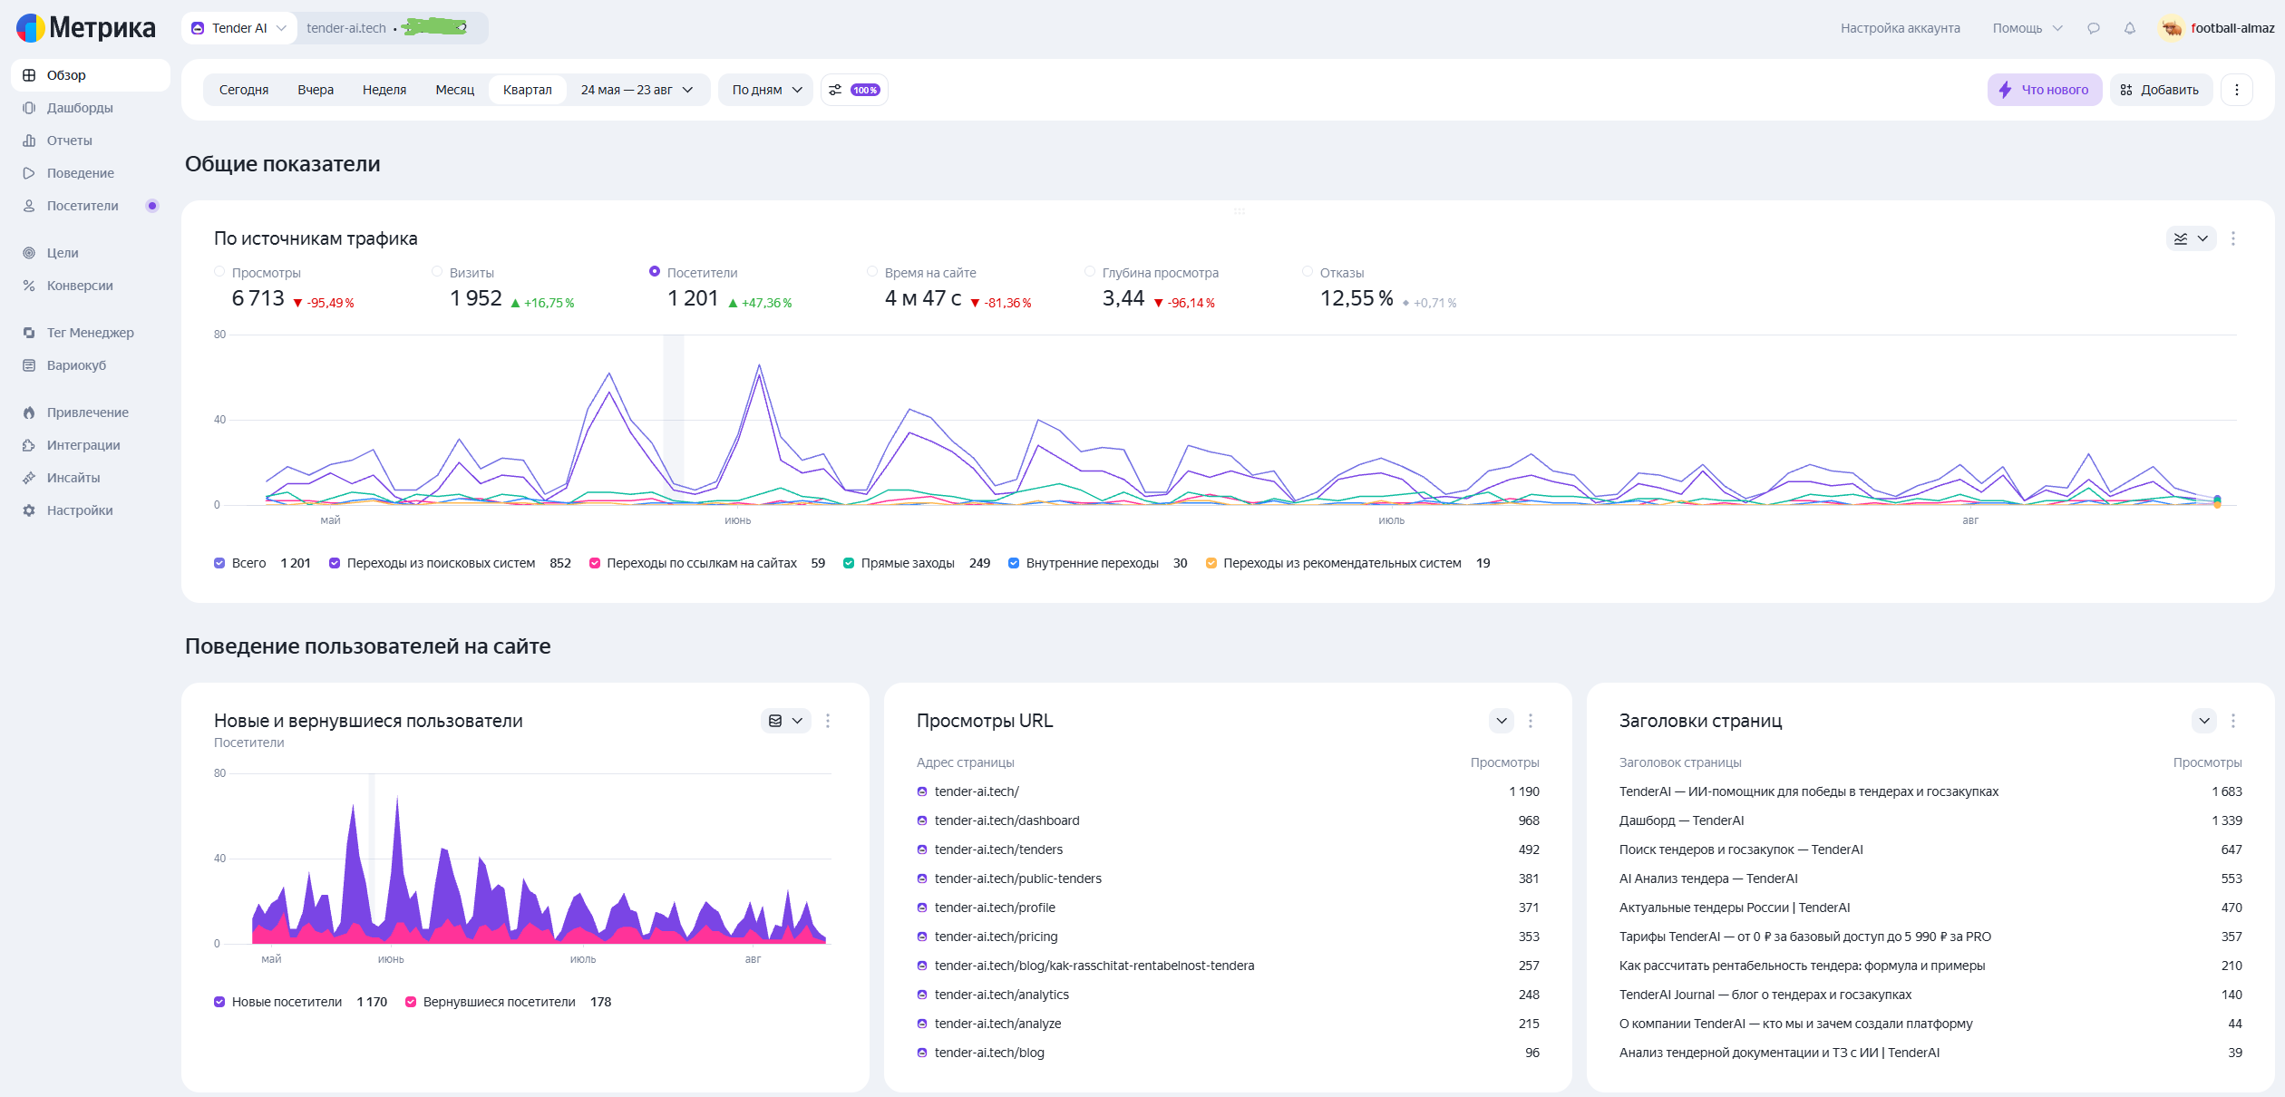Open the notifications bell icon

(x=2129, y=28)
